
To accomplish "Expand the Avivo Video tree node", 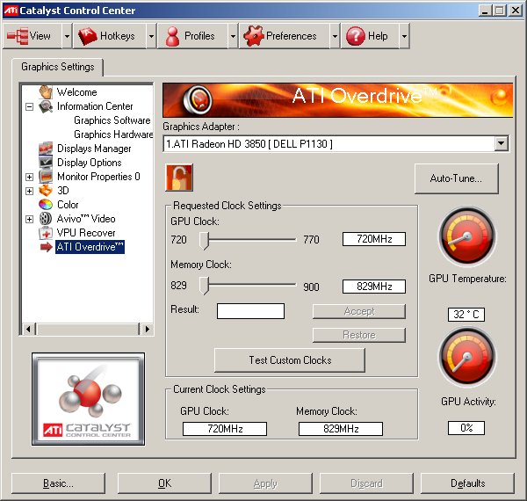I will click(30, 219).
